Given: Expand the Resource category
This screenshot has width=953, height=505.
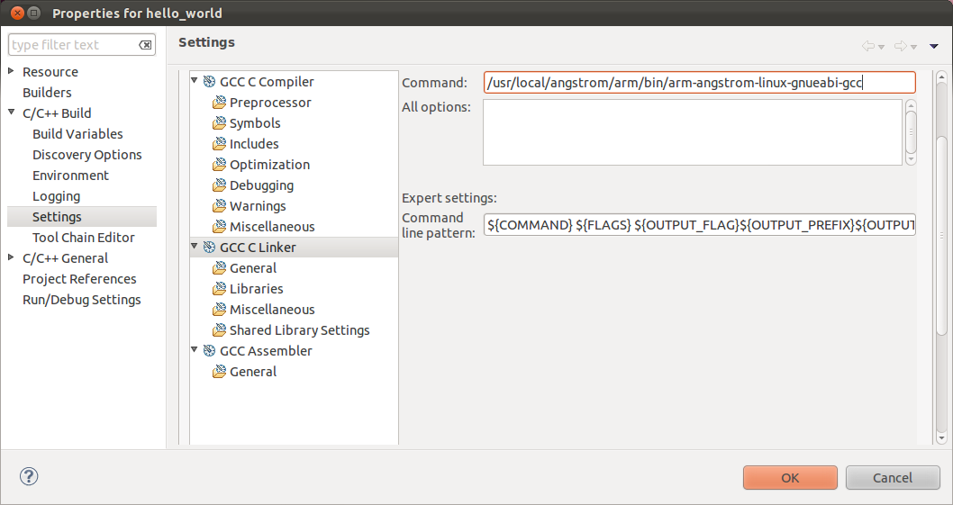Looking at the screenshot, I should point(11,70).
